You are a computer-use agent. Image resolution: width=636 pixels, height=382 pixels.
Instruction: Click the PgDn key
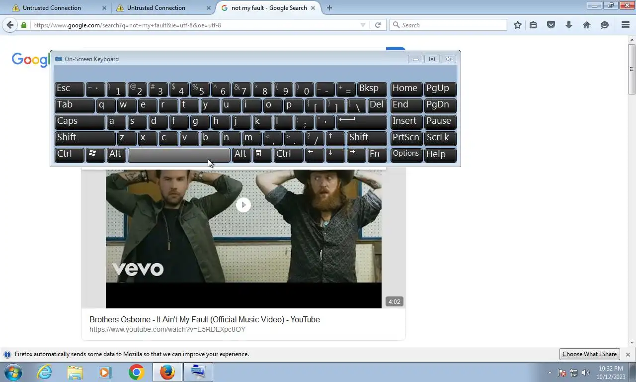pyautogui.click(x=440, y=105)
